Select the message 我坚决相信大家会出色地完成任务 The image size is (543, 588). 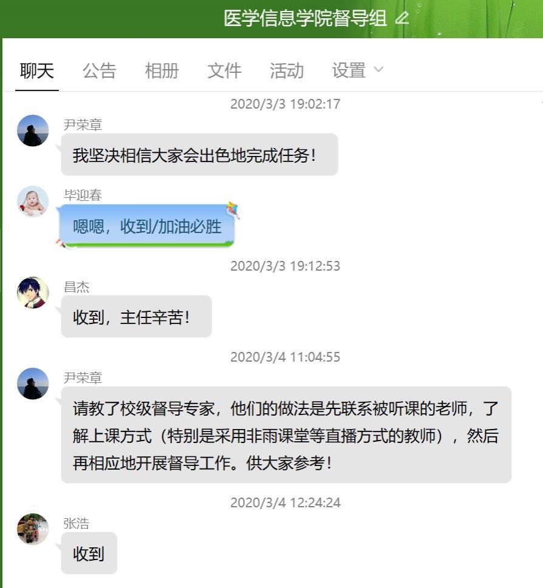tap(200, 155)
